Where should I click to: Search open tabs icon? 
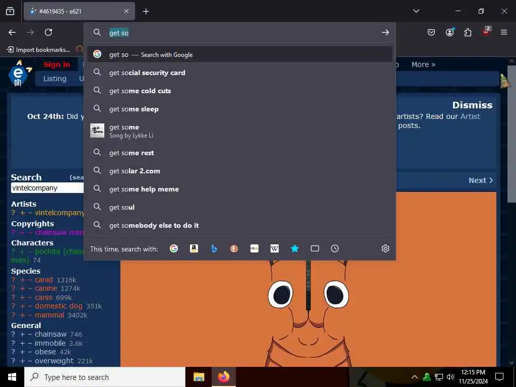314,248
